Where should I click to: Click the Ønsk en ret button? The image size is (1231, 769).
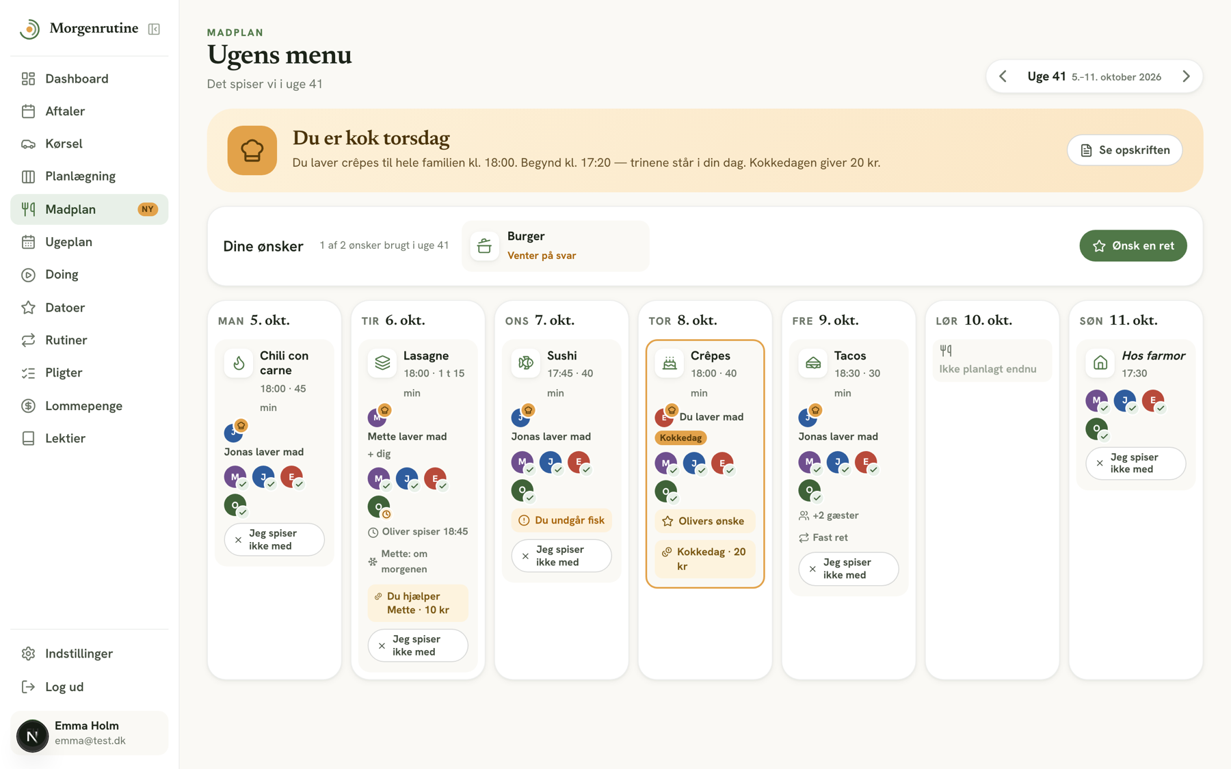pyautogui.click(x=1133, y=246)
